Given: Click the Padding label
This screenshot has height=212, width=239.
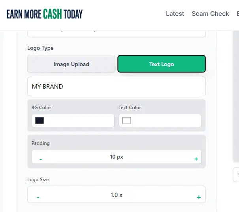Looking at the screenshot, I should (41, 143).
